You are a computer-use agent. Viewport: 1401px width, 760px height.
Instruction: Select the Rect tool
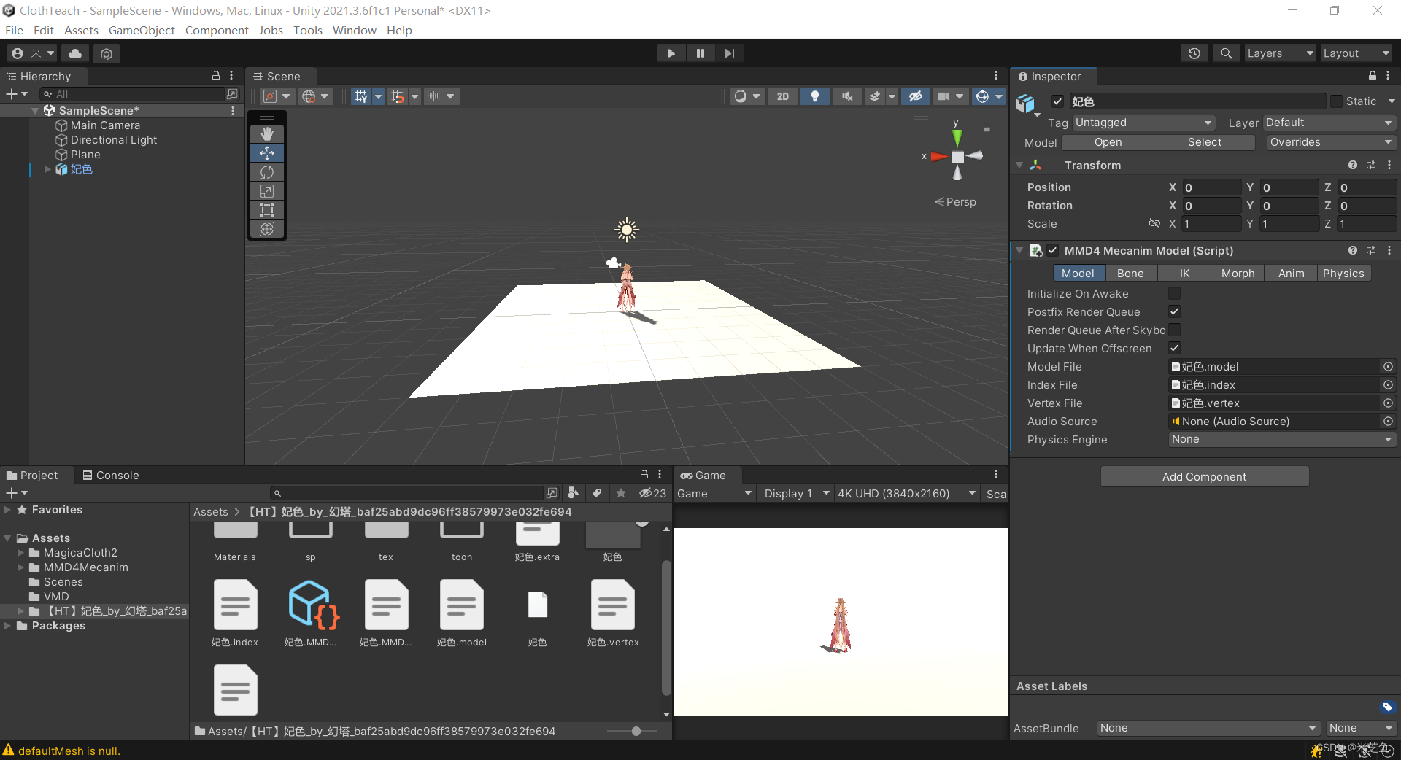click(267, 210)
